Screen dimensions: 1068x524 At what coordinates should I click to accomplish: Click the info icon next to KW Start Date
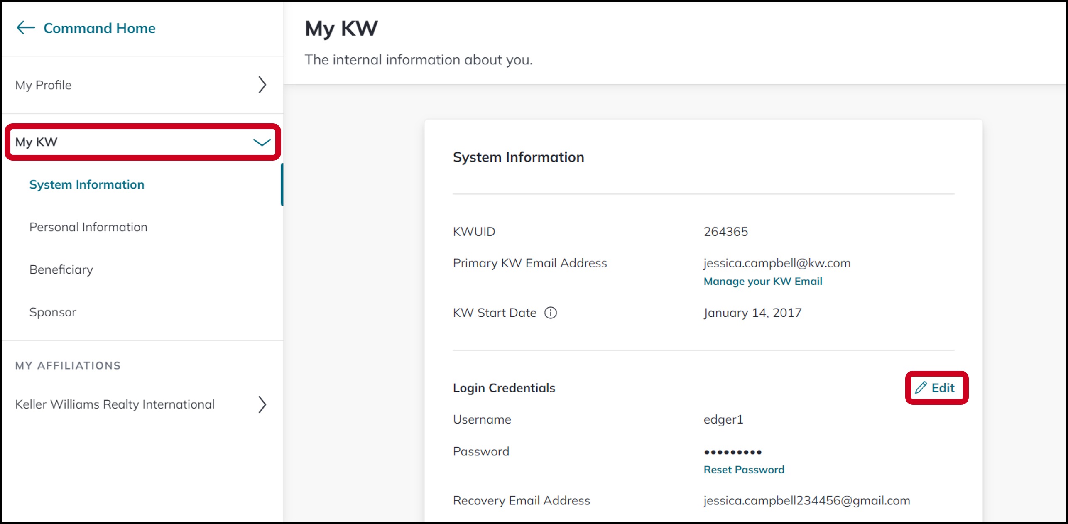coord(551,313)
